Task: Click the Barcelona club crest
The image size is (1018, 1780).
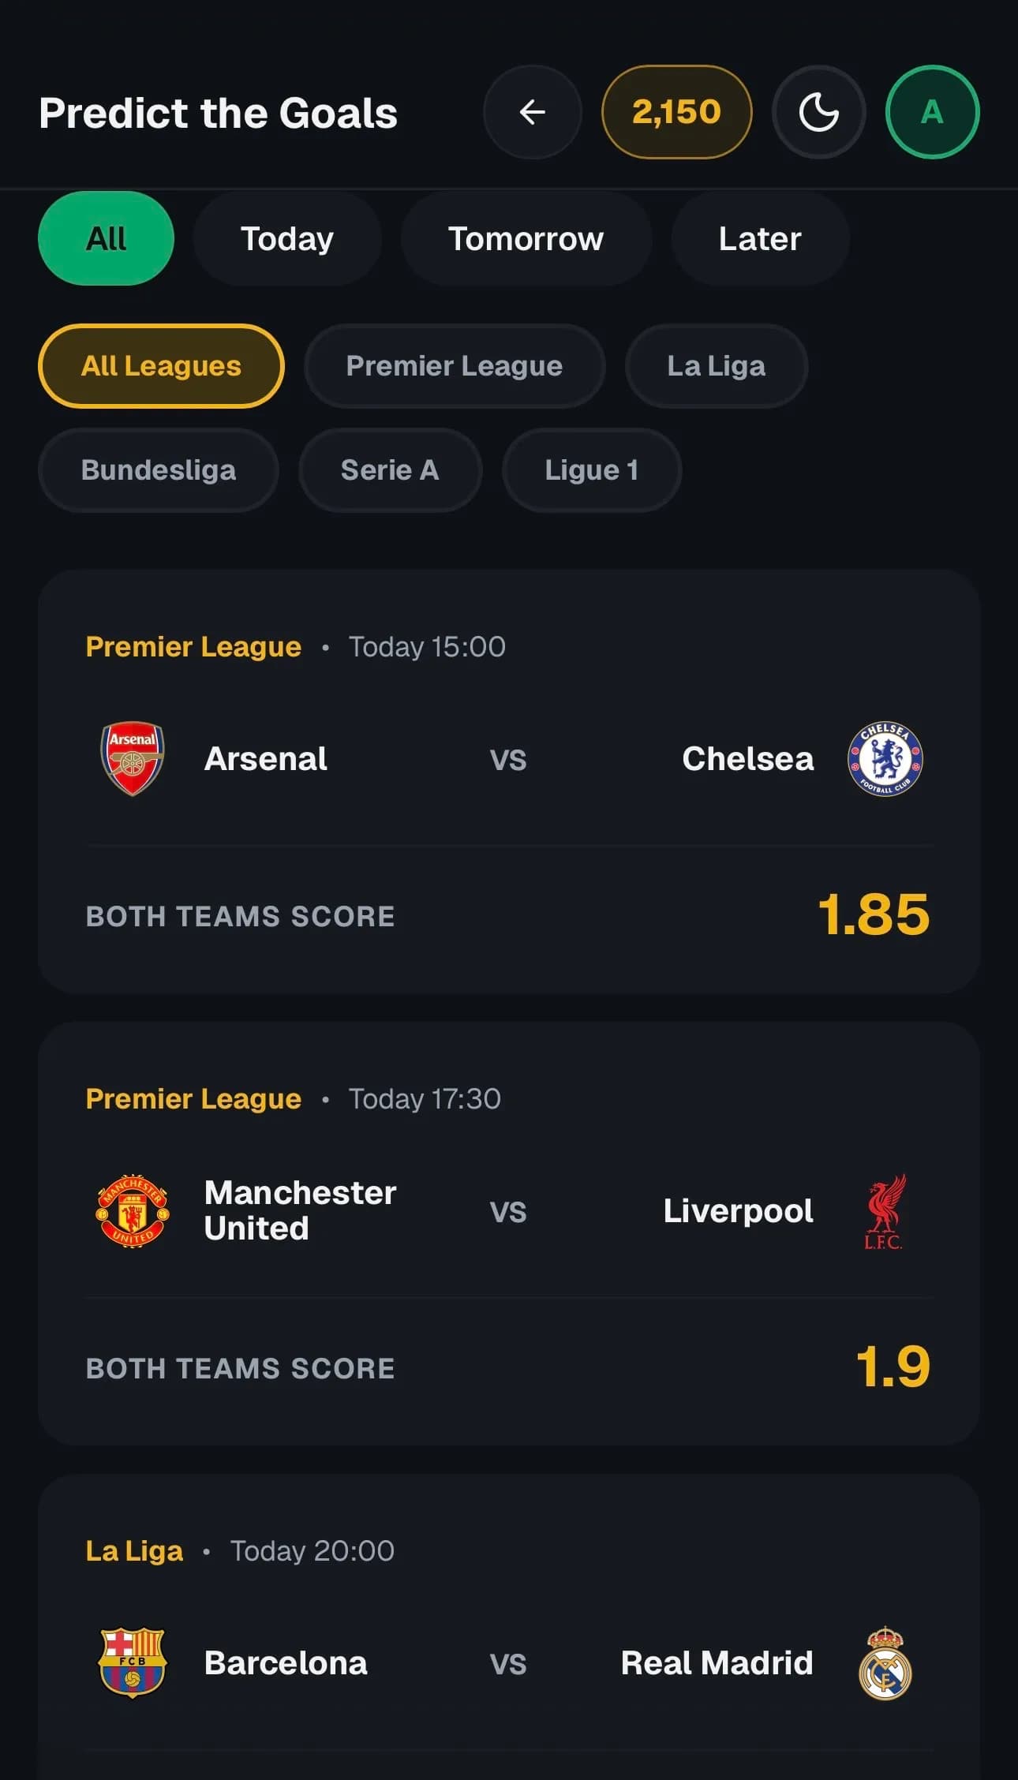Action: 133,1663
